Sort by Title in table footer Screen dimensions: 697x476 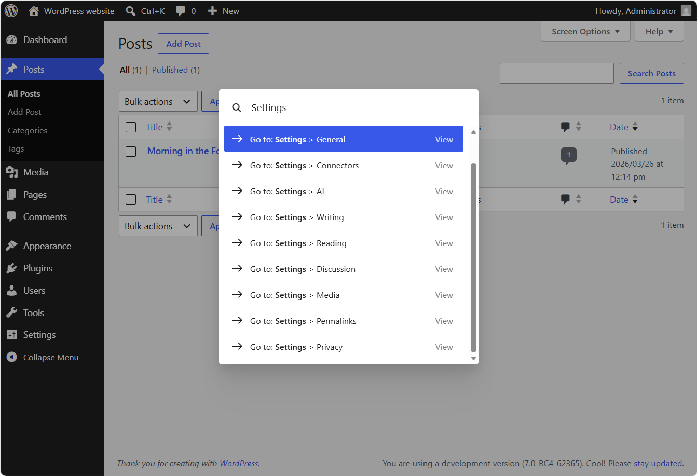point(159,200)
